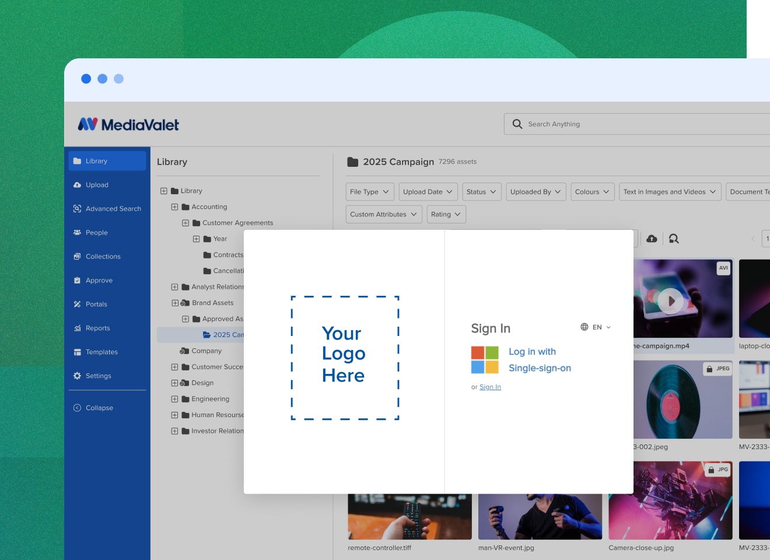Open the Upload Date filter dropdown
The width and height of the screenshot is (770, 560).
coord(428,192)
